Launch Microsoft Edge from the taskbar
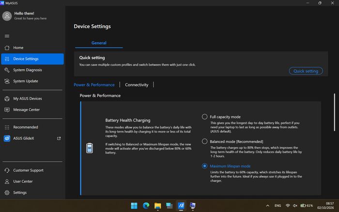339x212 pixels. 146,206
